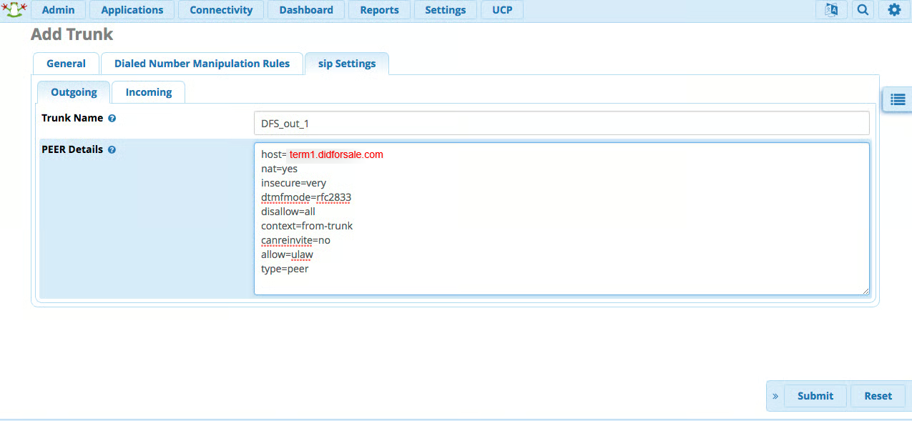Image resolution: width=912 pixels, height=421 pixels.
Task: Click the Trunk Name help icon
Action: 112,118
